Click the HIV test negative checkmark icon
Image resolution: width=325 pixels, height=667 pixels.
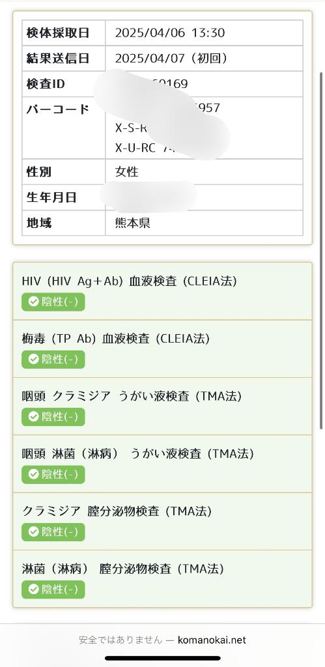point(34,302)
